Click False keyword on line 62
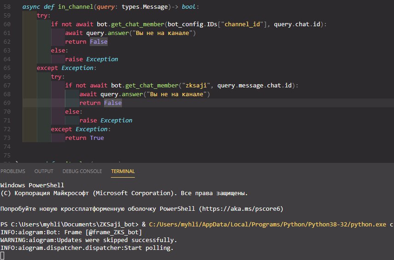 point(99,42)
